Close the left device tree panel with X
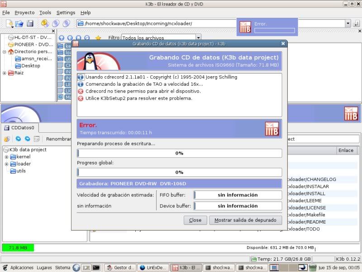Viewport: 362px width, 272px height. click(x=53, y=31)
